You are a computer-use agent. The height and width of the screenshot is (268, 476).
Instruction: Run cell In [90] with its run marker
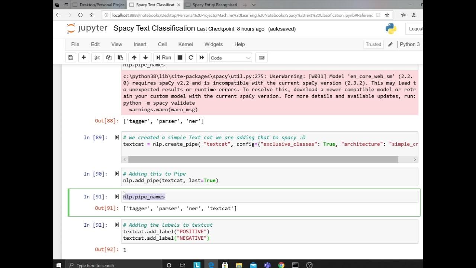(x=117, y=174)
